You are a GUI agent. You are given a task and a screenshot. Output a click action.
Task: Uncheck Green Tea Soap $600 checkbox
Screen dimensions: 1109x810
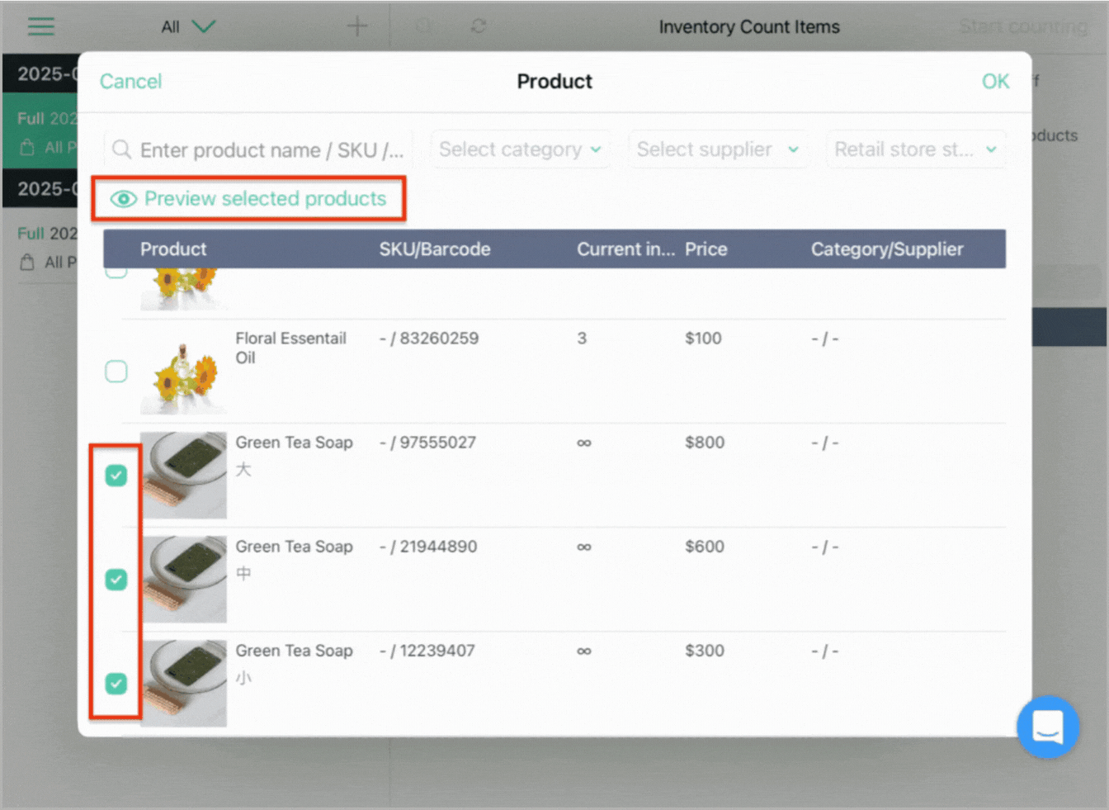click(x=116, y=580)
